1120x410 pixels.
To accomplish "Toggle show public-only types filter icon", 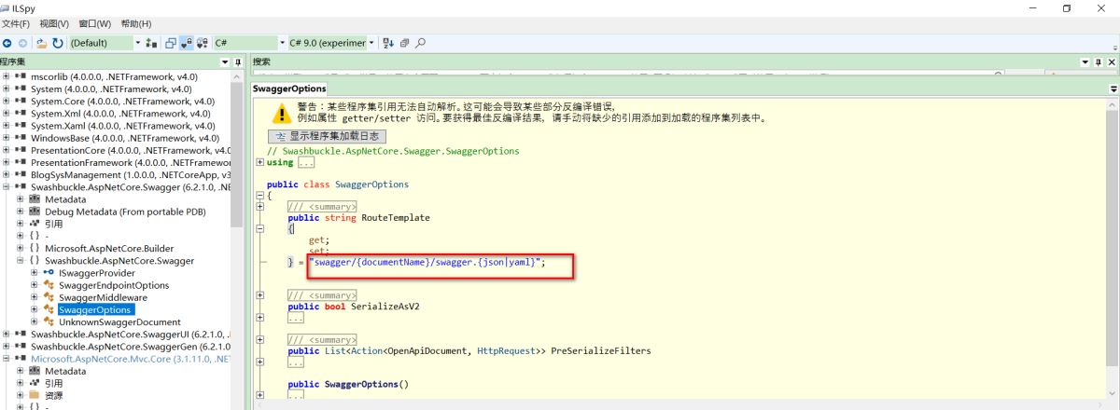I will click(170, 43).
